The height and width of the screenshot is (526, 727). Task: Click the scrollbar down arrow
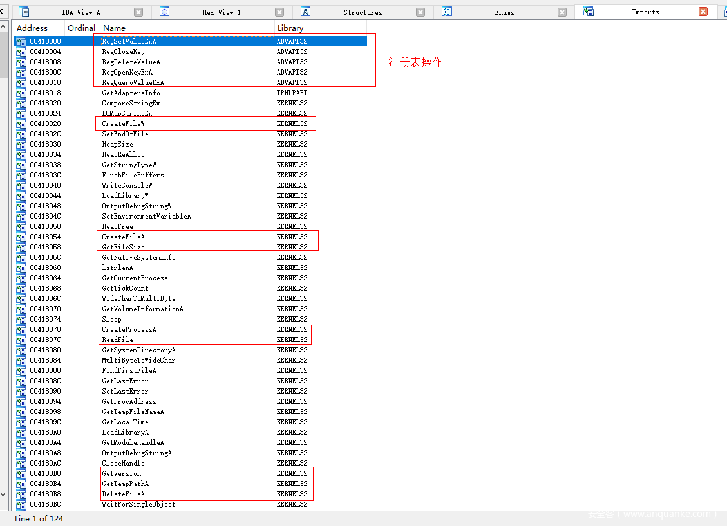point(4,494)
